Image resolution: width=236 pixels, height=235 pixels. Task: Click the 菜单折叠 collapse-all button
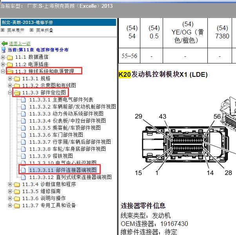click(x=45, y=30)
